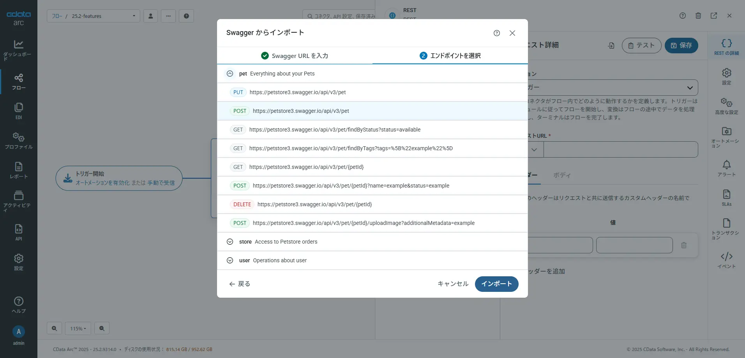Open the 25.2-features workspace dropdown
The height and width of the screenshot is (358, 745).
tap(94, 16)
